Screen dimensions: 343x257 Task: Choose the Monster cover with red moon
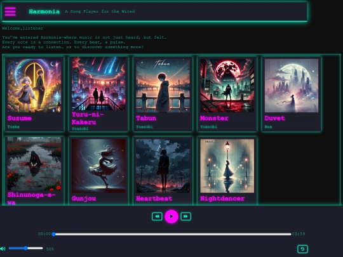tap(227, 86)
